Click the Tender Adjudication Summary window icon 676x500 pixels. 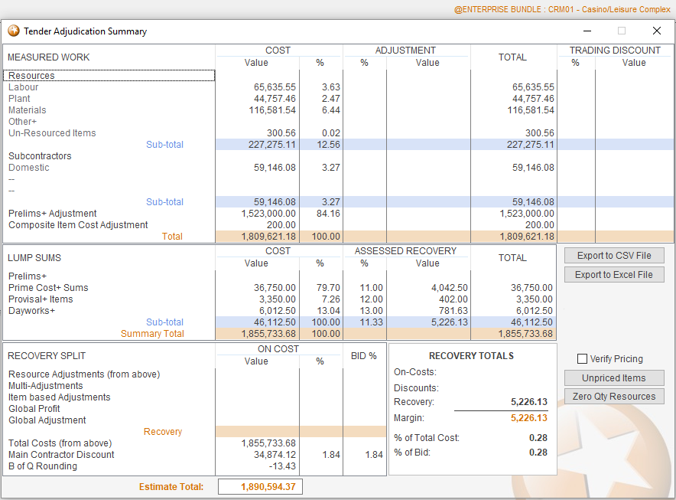point(13,31)
